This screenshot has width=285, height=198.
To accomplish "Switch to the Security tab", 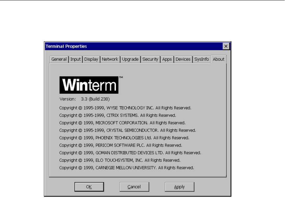I will pos(150,59).
